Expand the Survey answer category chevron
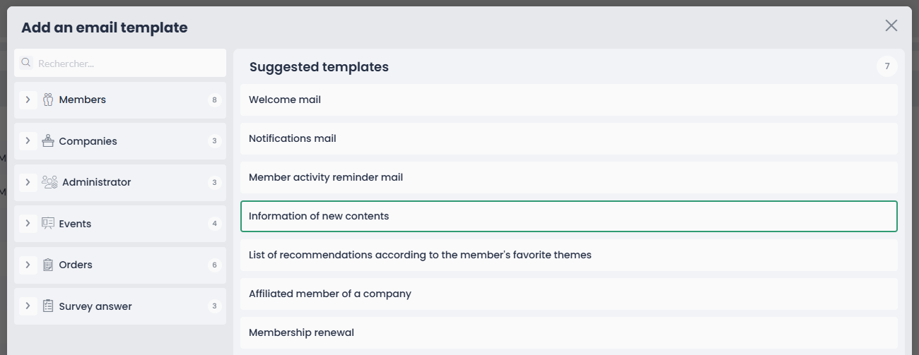 click(28, 306)
